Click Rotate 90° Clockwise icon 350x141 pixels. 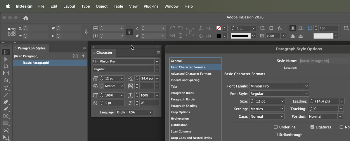click(x=173, y=28)
